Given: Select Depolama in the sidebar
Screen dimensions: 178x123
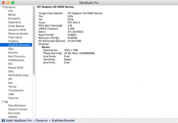Looking at the screenshot, I should [14, 22].
